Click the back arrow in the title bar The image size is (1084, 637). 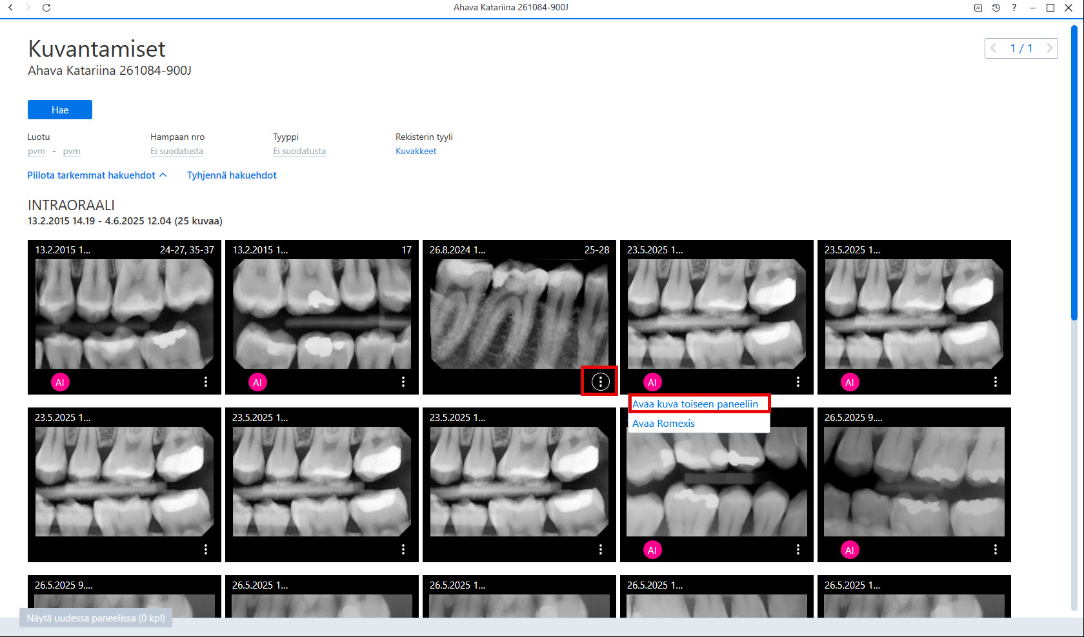pyautogui.click(x=10, y=8)
